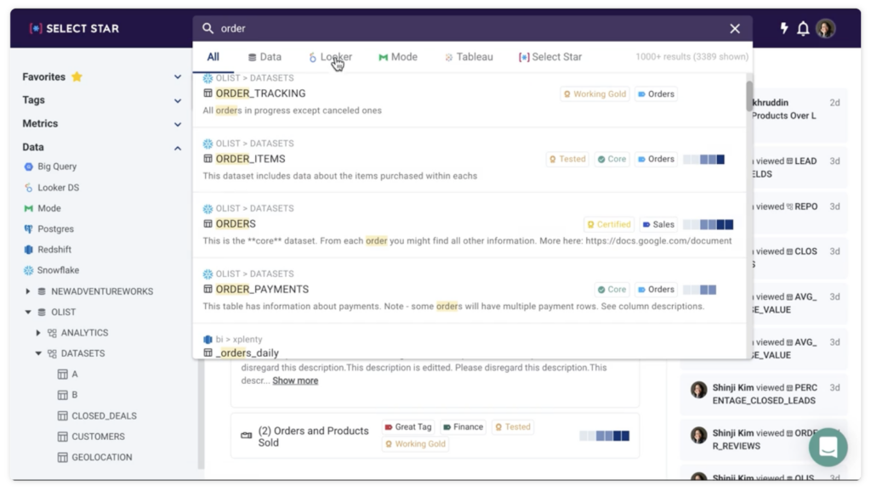The height and width of the screenshot is (491, 871).
Task: Select the Redshift source icon
Action: 28,250
